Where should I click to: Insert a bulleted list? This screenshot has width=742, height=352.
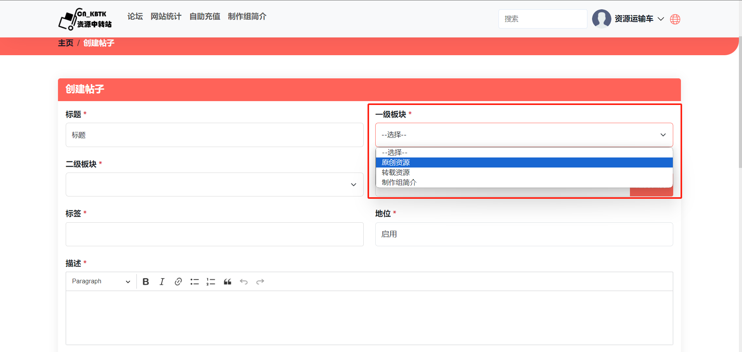194,282
